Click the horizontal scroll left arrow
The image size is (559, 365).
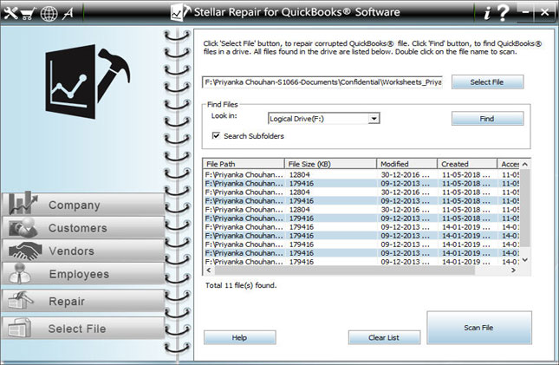(x=209, y=270)
